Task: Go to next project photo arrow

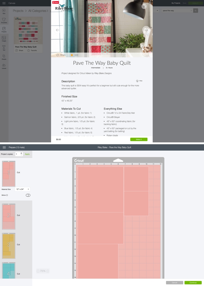Action: 146,30
